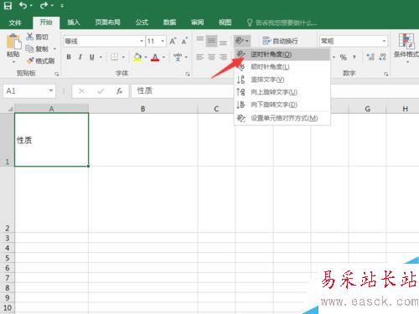Click the orientation button in ribbon
The image size is (419, 314).
242,41
